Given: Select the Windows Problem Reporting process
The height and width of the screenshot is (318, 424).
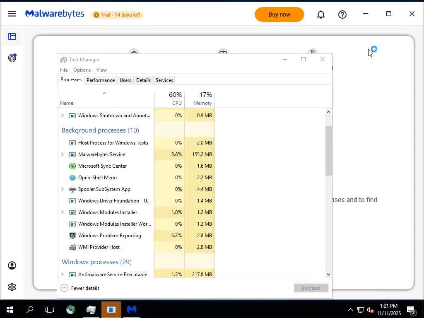Looking at the screenshot, I should tap(136, 236).
